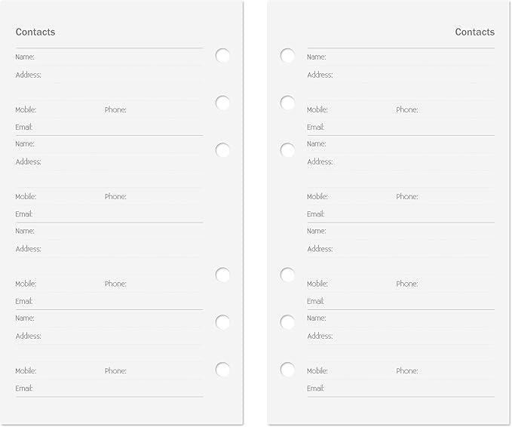Image resolution: width=512 pixels, height=427 pixels.
Task: Select the second Address field on the right page
Action: click(x=400, y=162)
